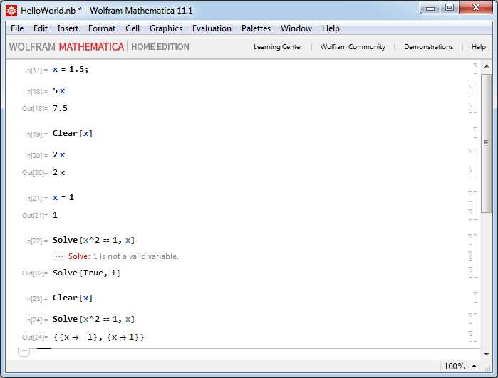Click the red Solve error label
Screen dimensions: 498x378
pyautogui.click(x=79, y=256)
